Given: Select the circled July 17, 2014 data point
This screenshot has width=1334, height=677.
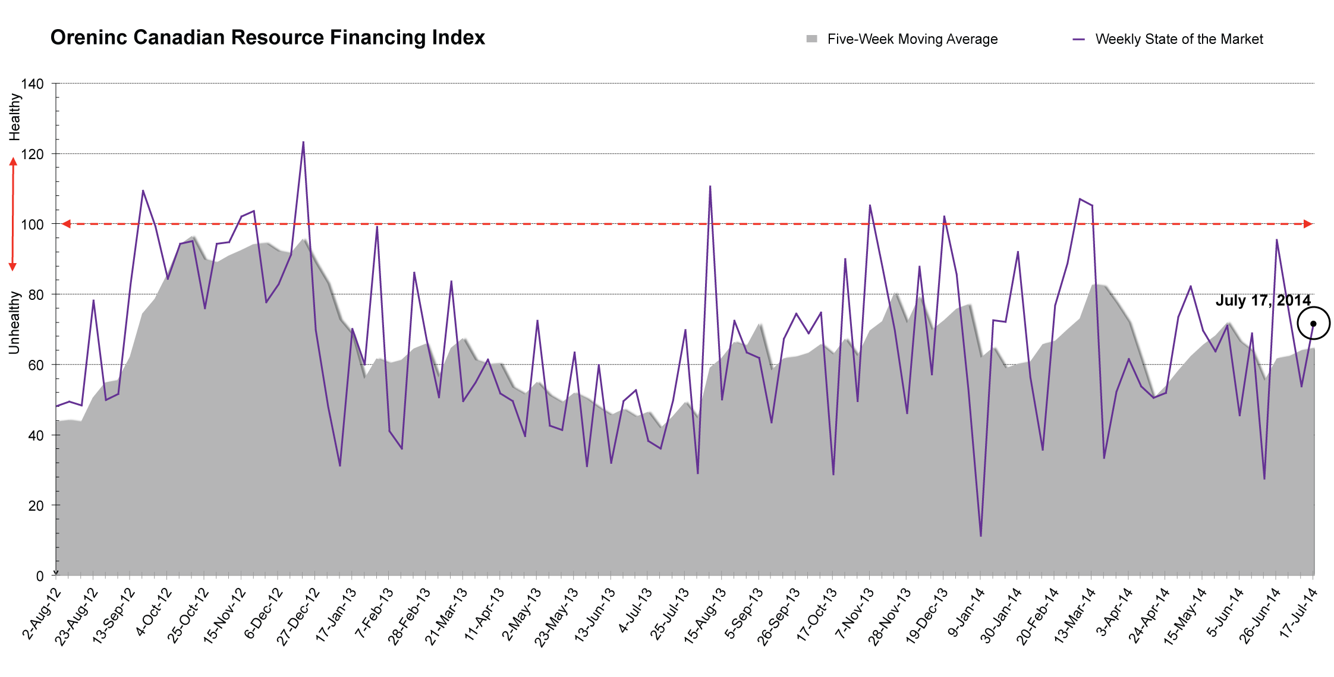Looking at the screenshot, I should click(1313, 324).
